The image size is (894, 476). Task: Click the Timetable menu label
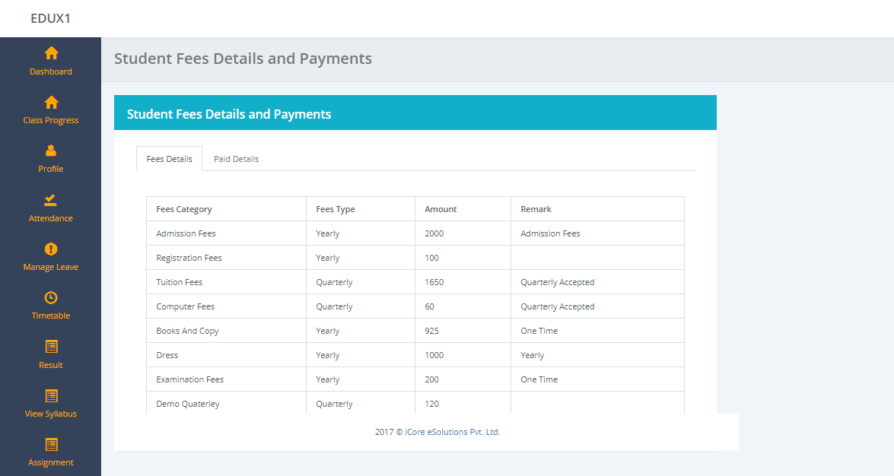51,316
